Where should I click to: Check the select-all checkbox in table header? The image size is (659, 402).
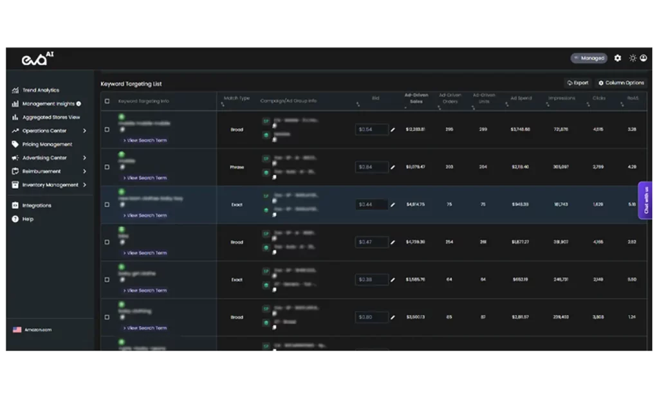107,101
